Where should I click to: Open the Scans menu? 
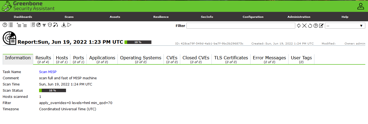point(69,17)
